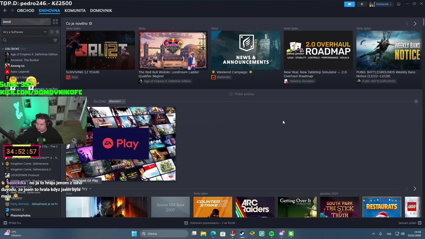The height and width of the screenshot is (239, 425).
Task: Select Age of Empires II: Definitive Edition
Action: tap(31, 54)
